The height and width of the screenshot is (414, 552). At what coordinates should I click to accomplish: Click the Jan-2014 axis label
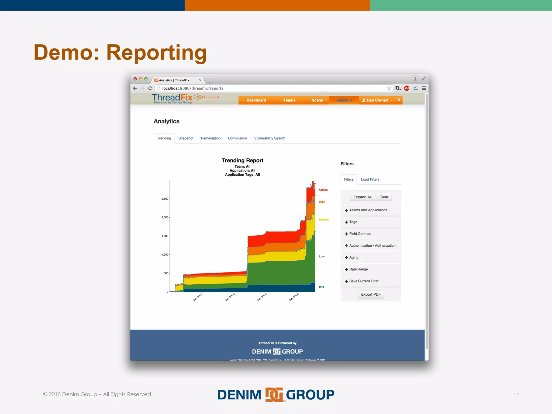click(262, 297)
